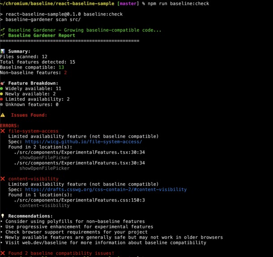Click the red X beside content-visibility
This screenshot has width=273, height=257.
click(x=3, y=179)
